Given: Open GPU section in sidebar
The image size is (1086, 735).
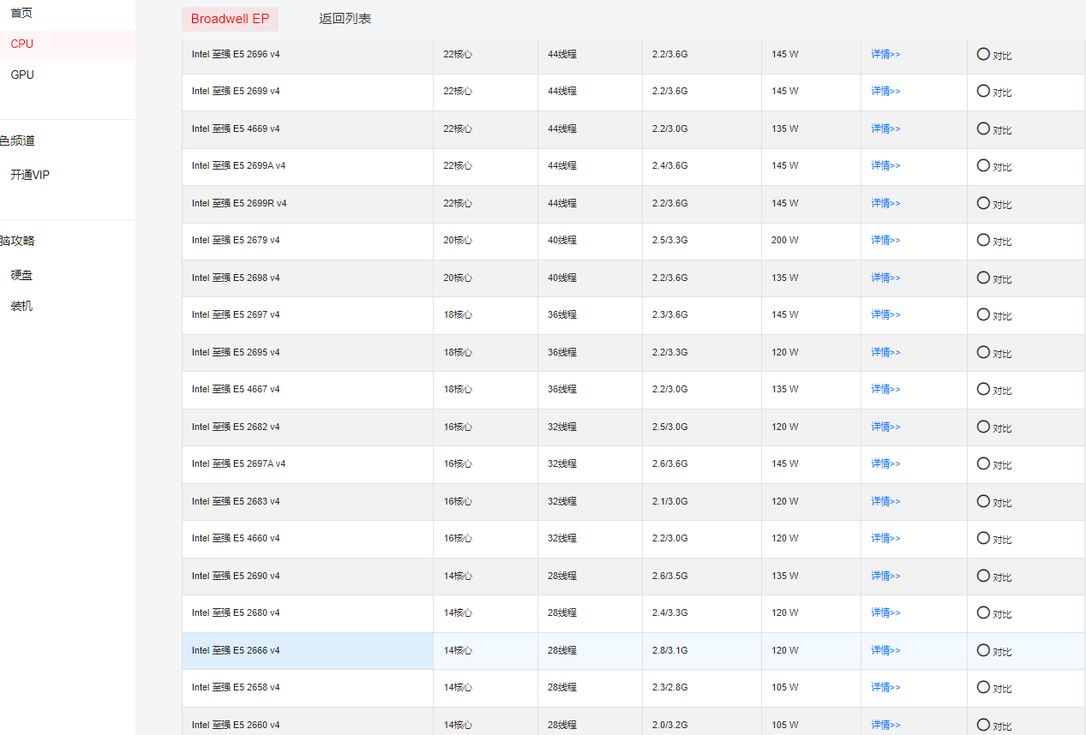Looking at the screenshot, I should click(x=22, y=75).
